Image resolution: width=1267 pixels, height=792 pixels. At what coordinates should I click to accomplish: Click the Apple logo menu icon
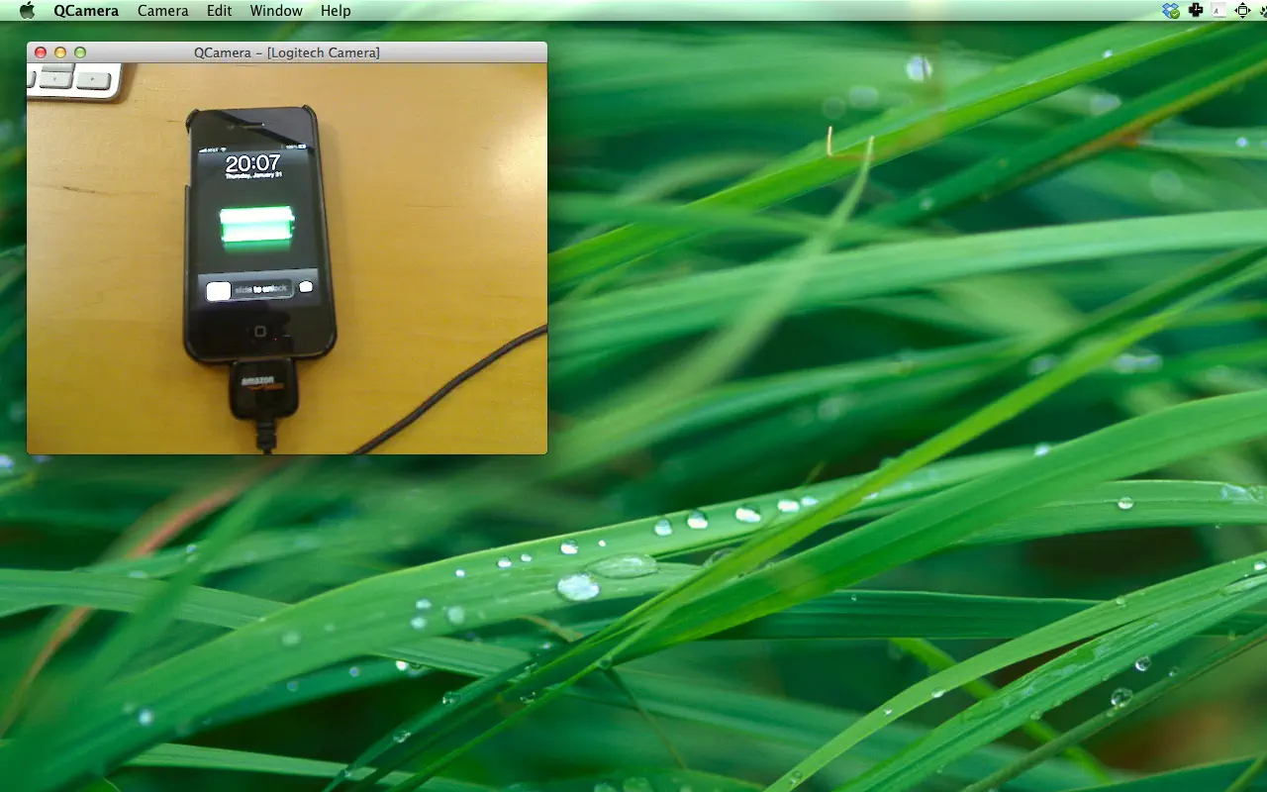point(27,10)
